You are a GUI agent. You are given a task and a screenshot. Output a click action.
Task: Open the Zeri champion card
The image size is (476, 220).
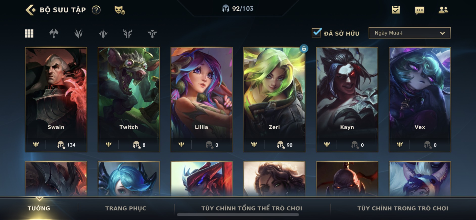(x=274, y=99)
